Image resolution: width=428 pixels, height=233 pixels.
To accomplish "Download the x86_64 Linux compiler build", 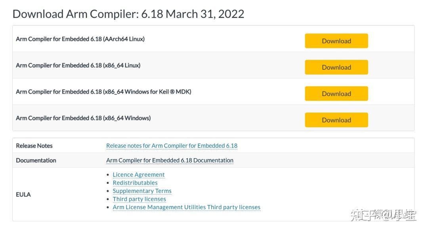I will pyautogui.click(x=336, y=67).
